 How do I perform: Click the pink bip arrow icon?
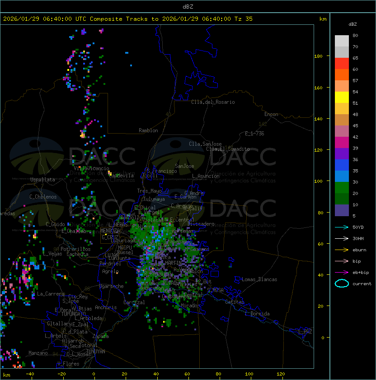(x=342, y=261)
